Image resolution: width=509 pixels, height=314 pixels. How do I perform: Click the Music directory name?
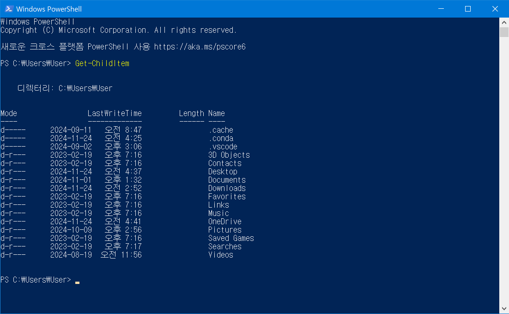pos(218,213)
